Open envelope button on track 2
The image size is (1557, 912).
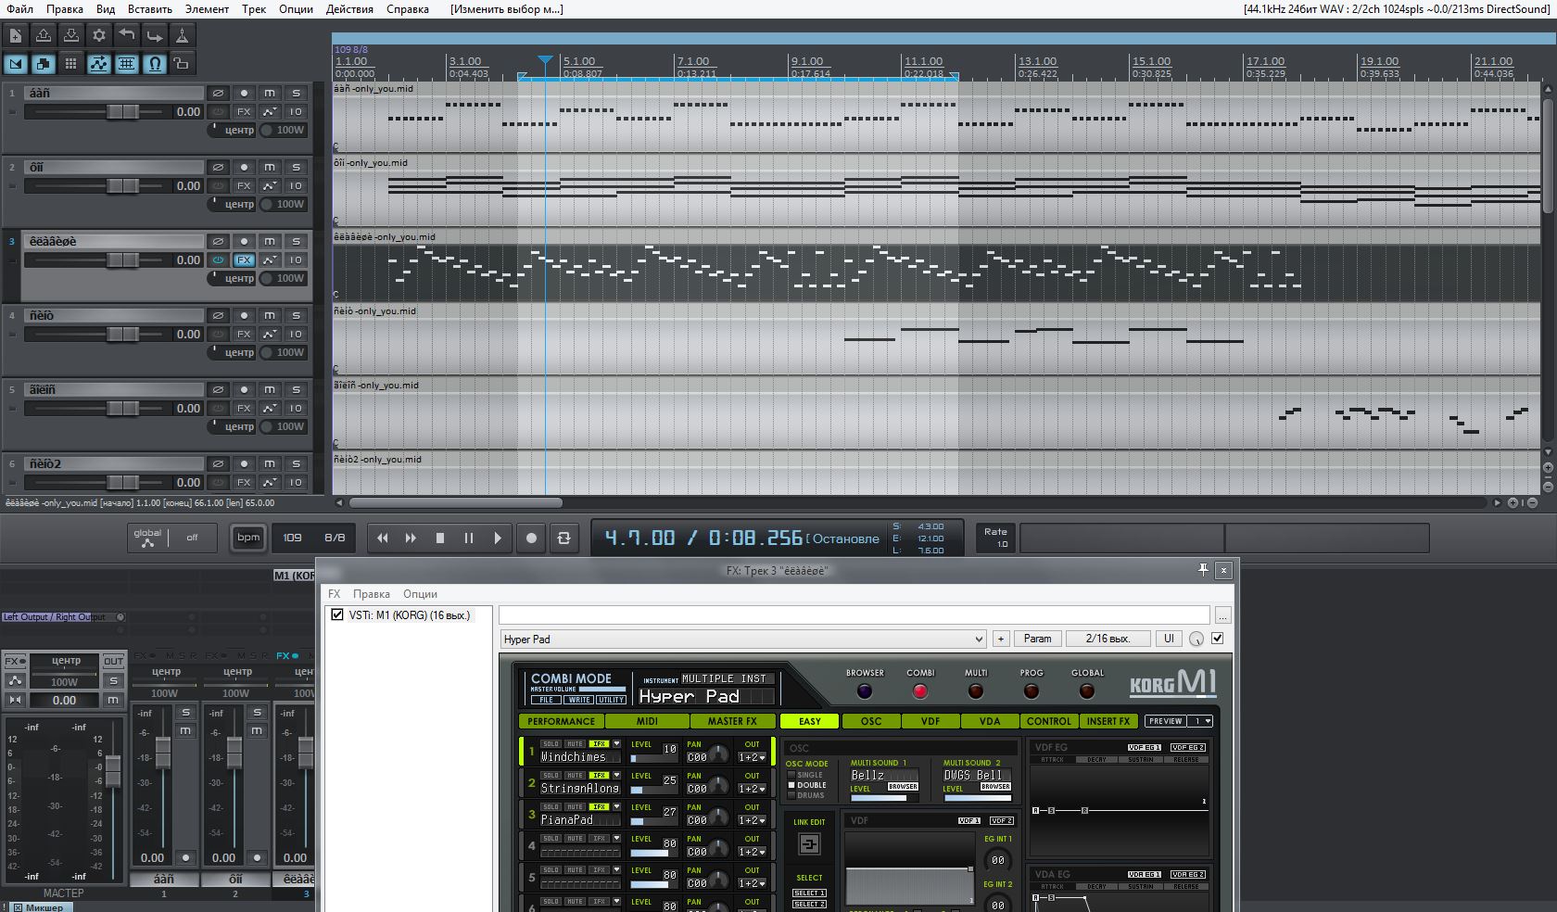[x=270, y=185]
